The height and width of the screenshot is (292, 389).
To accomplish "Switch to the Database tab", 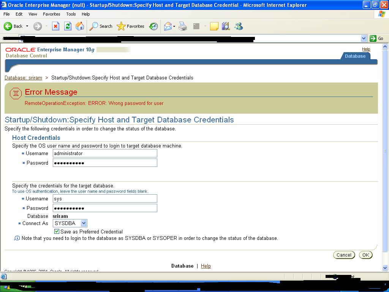I will tap(355, 56).
